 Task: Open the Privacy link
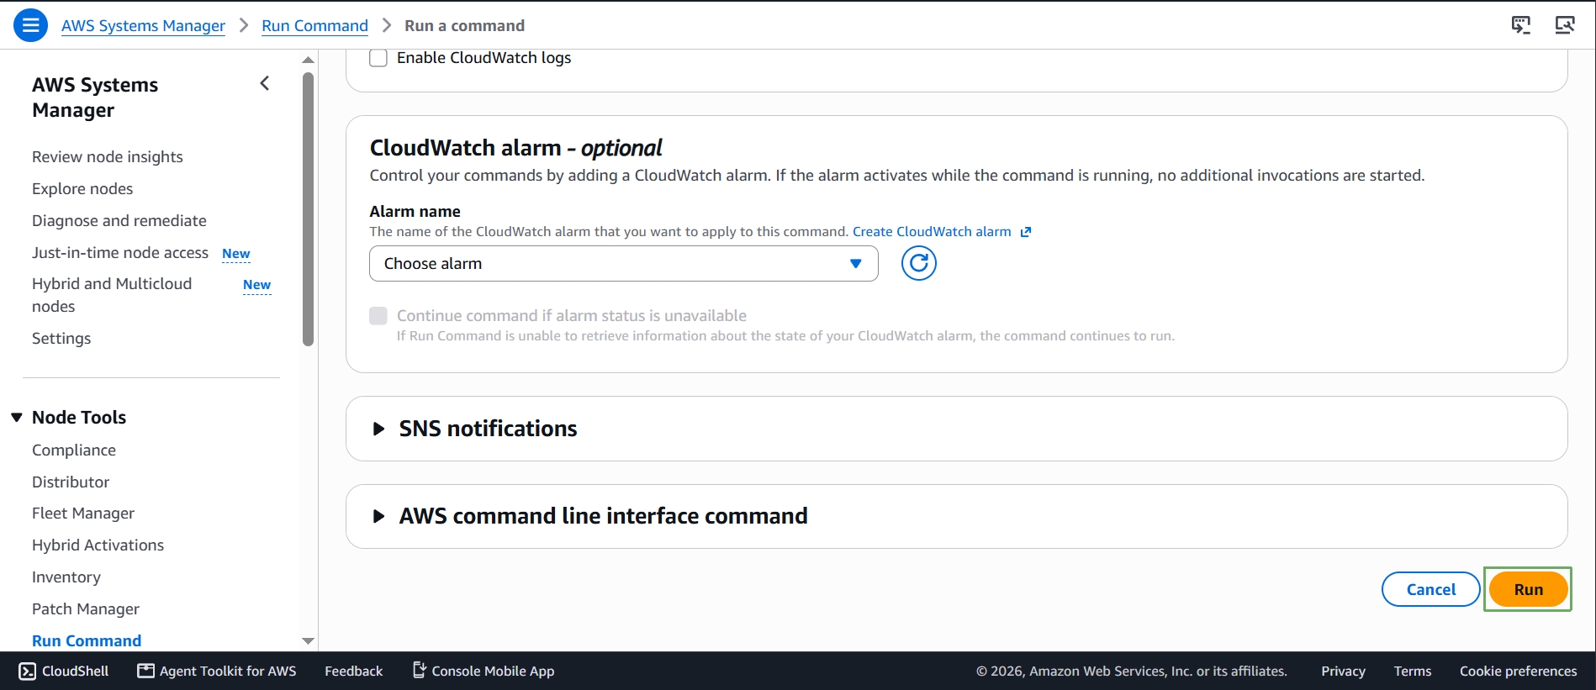coord(1343,671)
